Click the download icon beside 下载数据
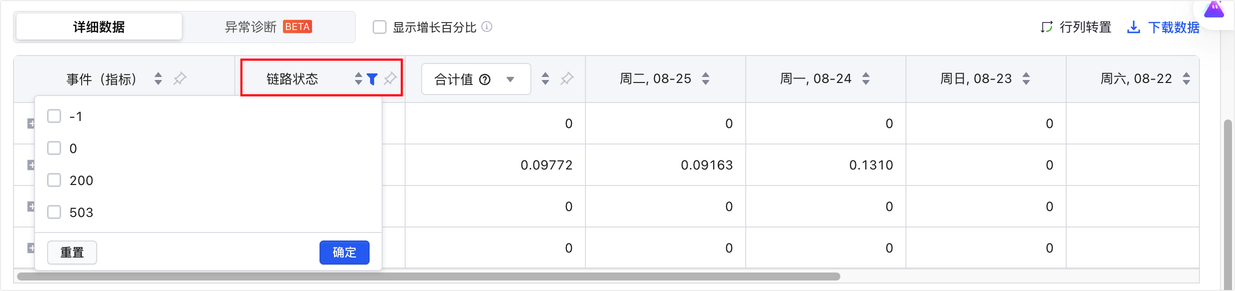Screen dimensions: 1235x291 pos(1134,27)
